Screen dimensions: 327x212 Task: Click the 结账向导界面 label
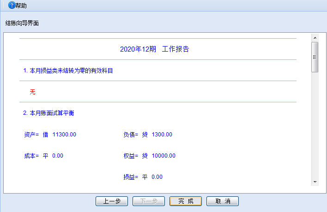pos(22,23)
